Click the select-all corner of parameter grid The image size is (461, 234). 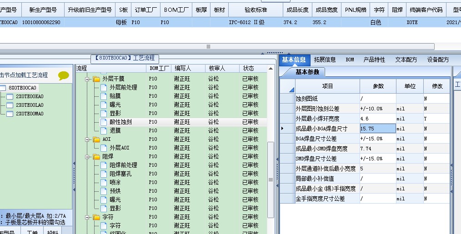pyautogui.click(x=287, y=86)
